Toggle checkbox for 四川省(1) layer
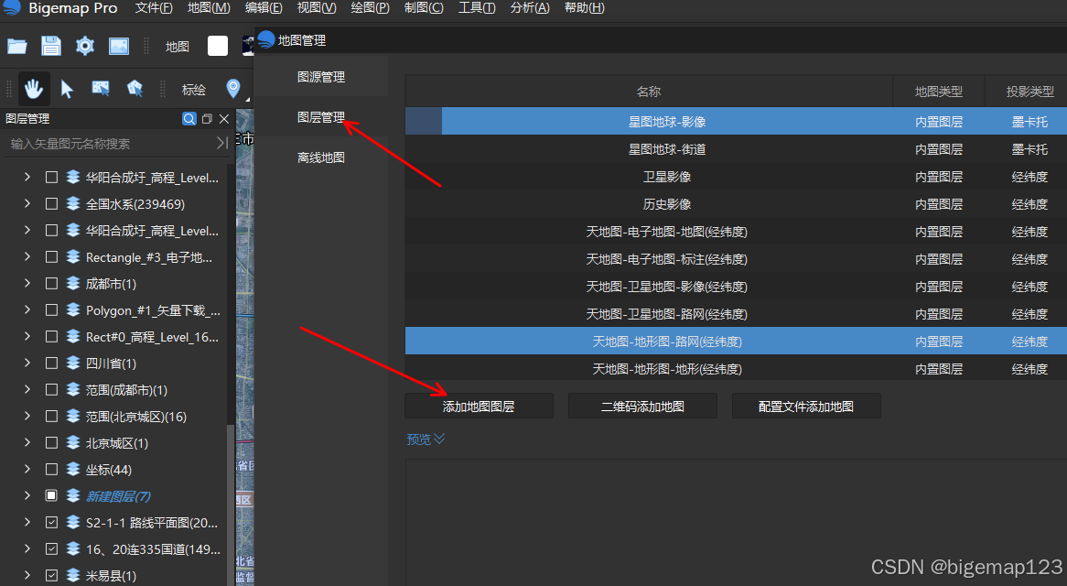 [x=51, y=363]
